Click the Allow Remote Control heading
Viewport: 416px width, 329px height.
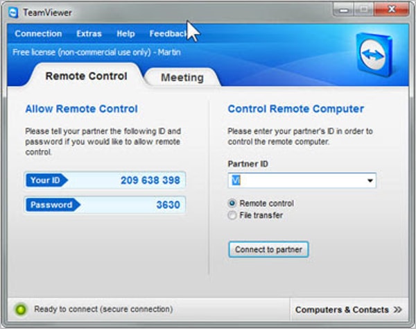81,109
